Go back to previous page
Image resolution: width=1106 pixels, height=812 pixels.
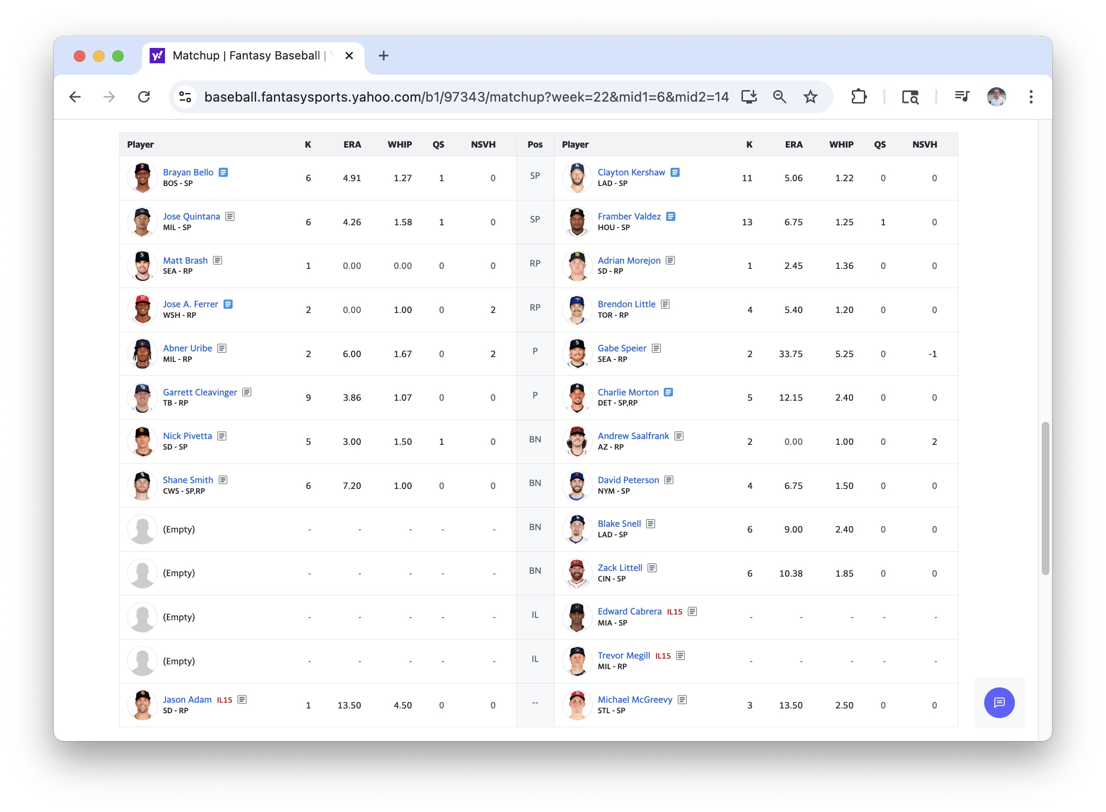click(x=75, y=97)
